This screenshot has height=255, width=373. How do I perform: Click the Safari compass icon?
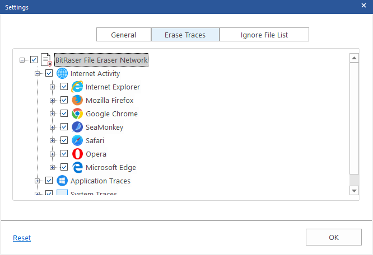[x=77, y=140]
